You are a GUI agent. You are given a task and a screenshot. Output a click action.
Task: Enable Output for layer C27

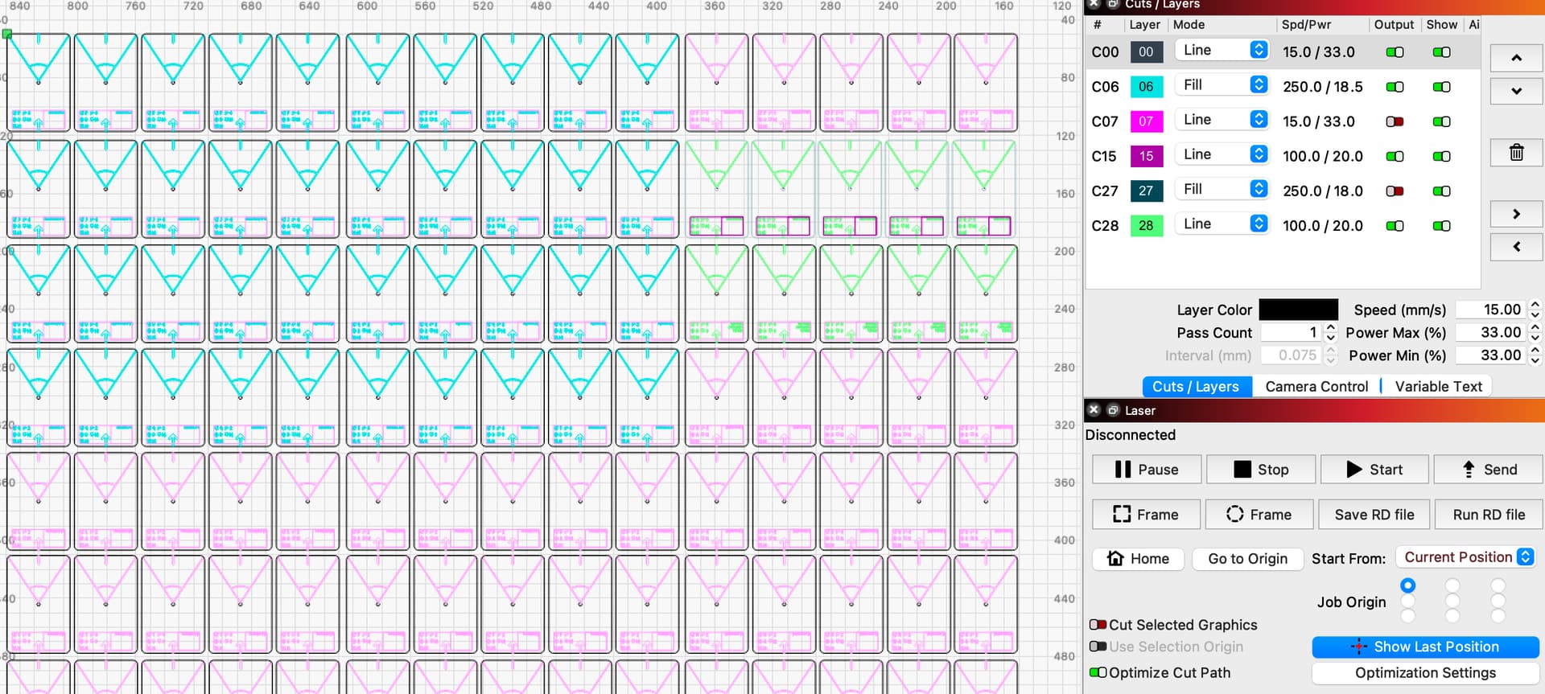click(x=1395, y=191)
